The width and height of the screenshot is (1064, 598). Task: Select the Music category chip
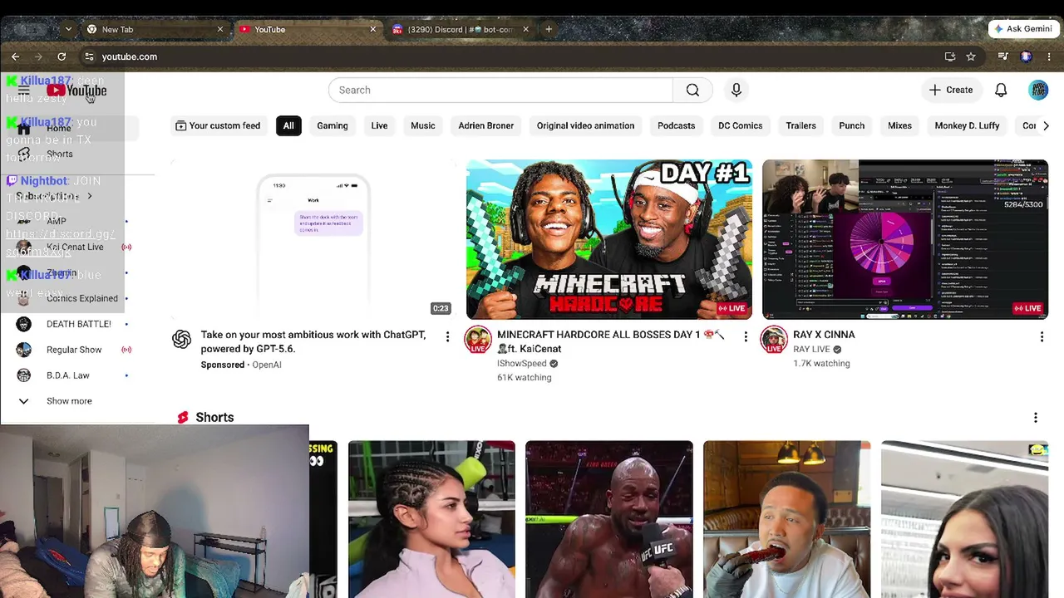pos(423,125)
